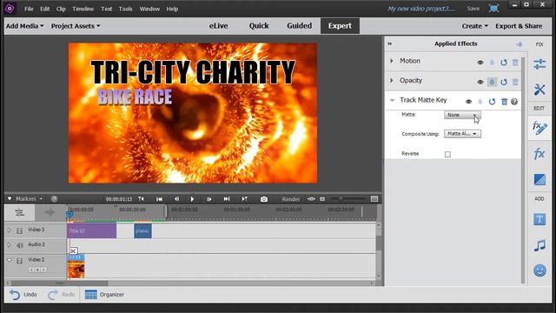Open the Timeline menu

pyautogui.click(x=83, y=9)
